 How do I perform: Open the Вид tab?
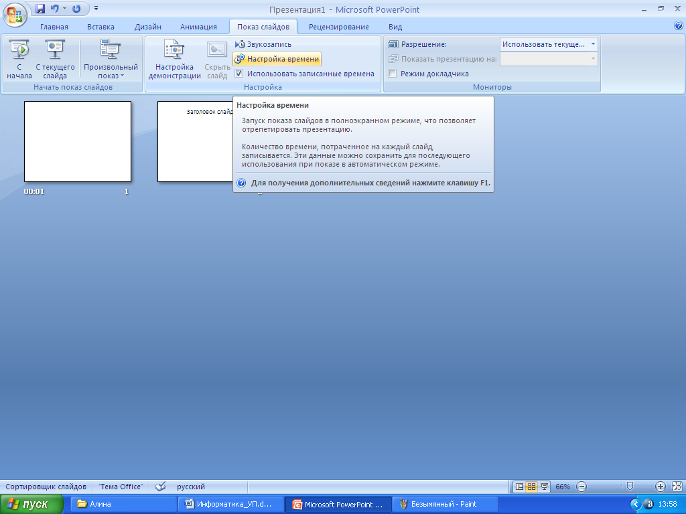(x=395, y=27)
